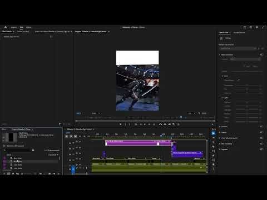Adjust the Temperature slider
The height and width of the screenshot is (200, 267).
click(x=247, y=86)
